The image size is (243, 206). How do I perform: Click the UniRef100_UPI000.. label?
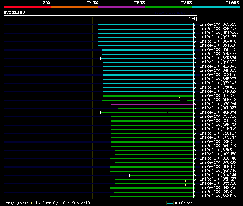tap(220, 33)
